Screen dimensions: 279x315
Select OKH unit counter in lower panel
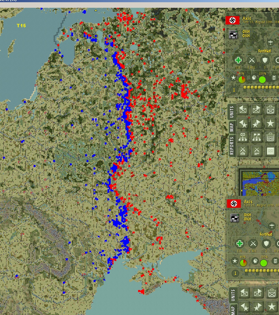pyautogui.click(x=235, y=218)
